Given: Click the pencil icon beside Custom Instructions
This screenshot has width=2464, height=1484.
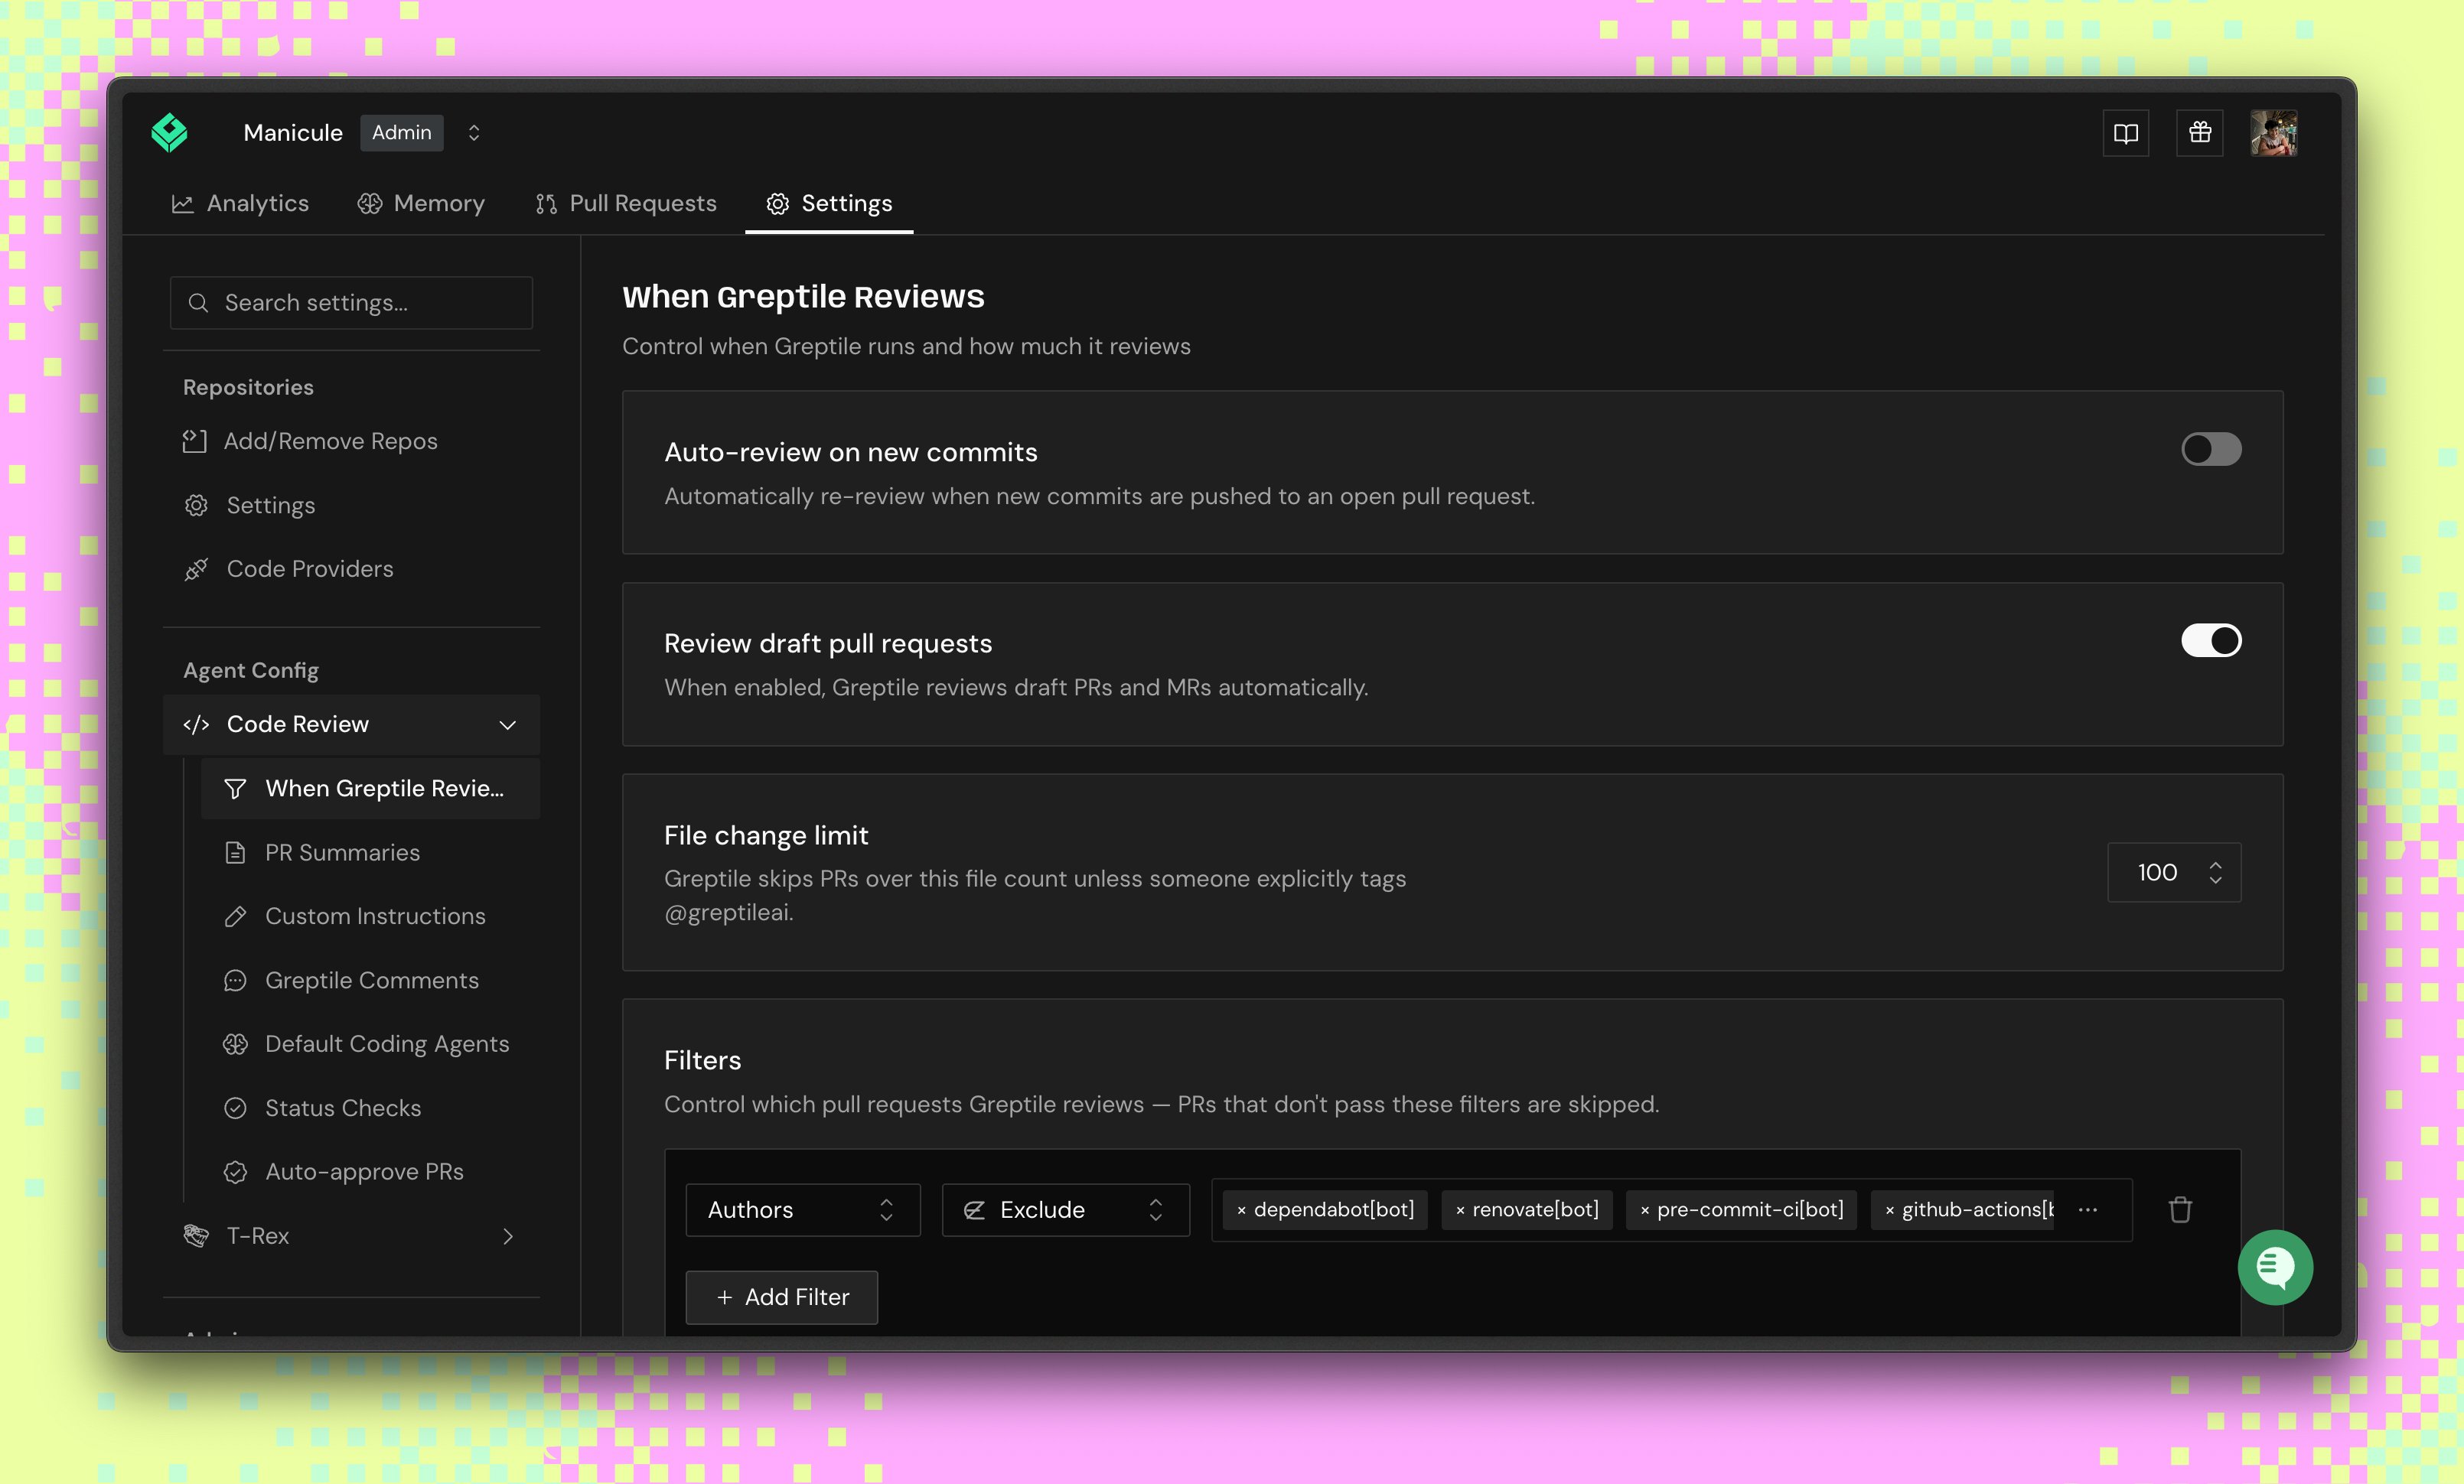Looking at the screenshot, I should point(235,916).
